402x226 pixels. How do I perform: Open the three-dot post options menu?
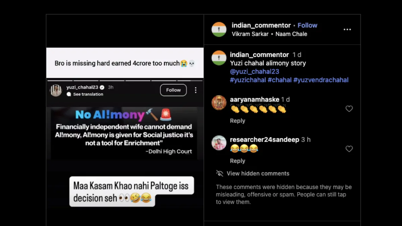tap(347, 29)
